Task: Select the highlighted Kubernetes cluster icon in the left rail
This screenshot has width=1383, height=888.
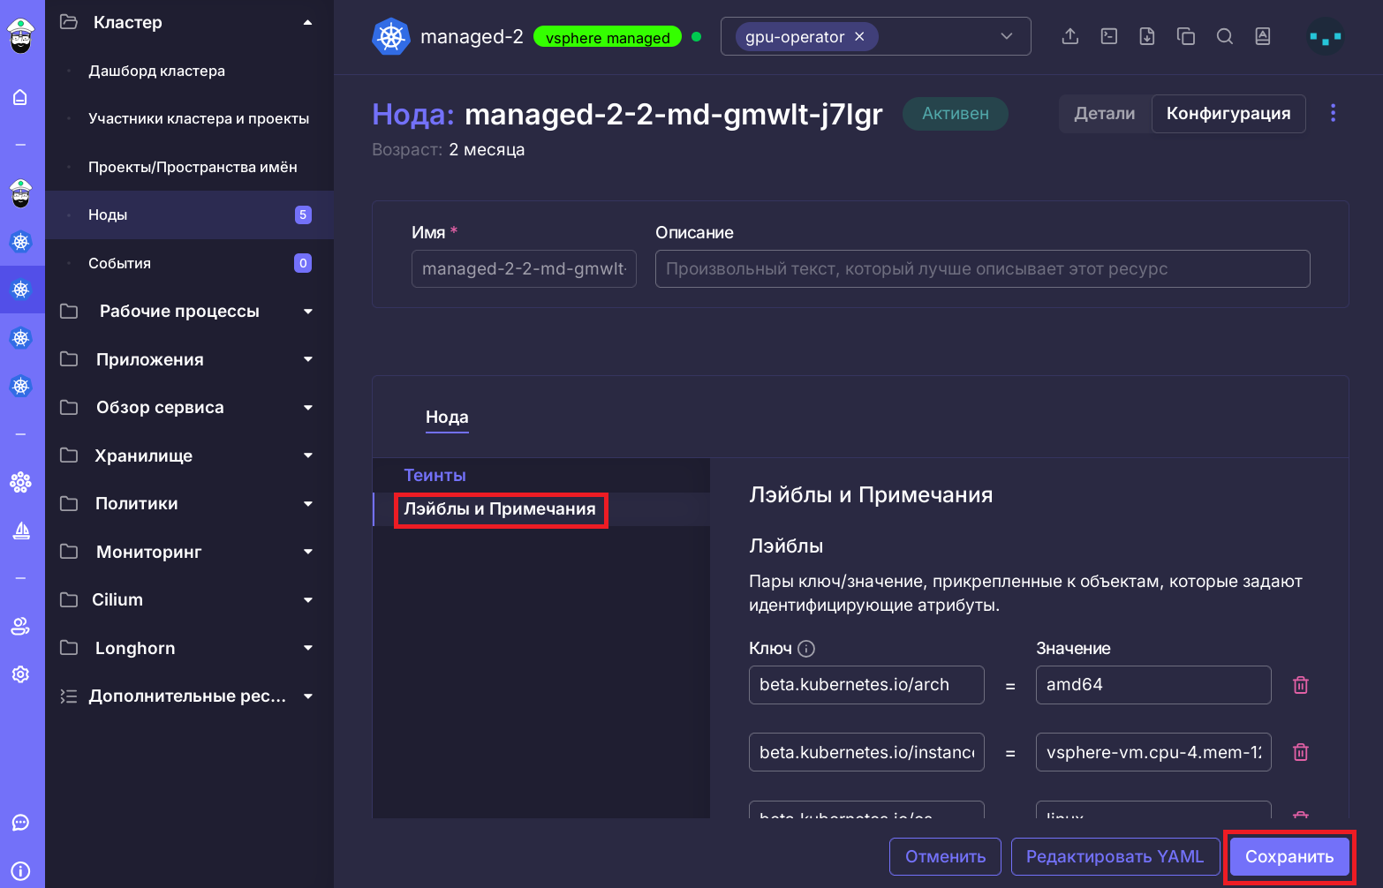Action: 21,290
